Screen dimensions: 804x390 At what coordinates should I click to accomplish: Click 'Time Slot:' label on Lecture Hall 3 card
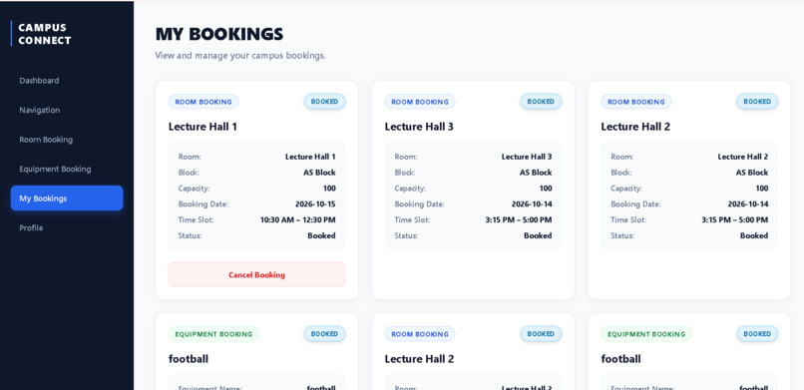[x=412, y=219]
